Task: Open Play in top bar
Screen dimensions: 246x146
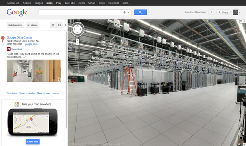Action: [59, 3]
